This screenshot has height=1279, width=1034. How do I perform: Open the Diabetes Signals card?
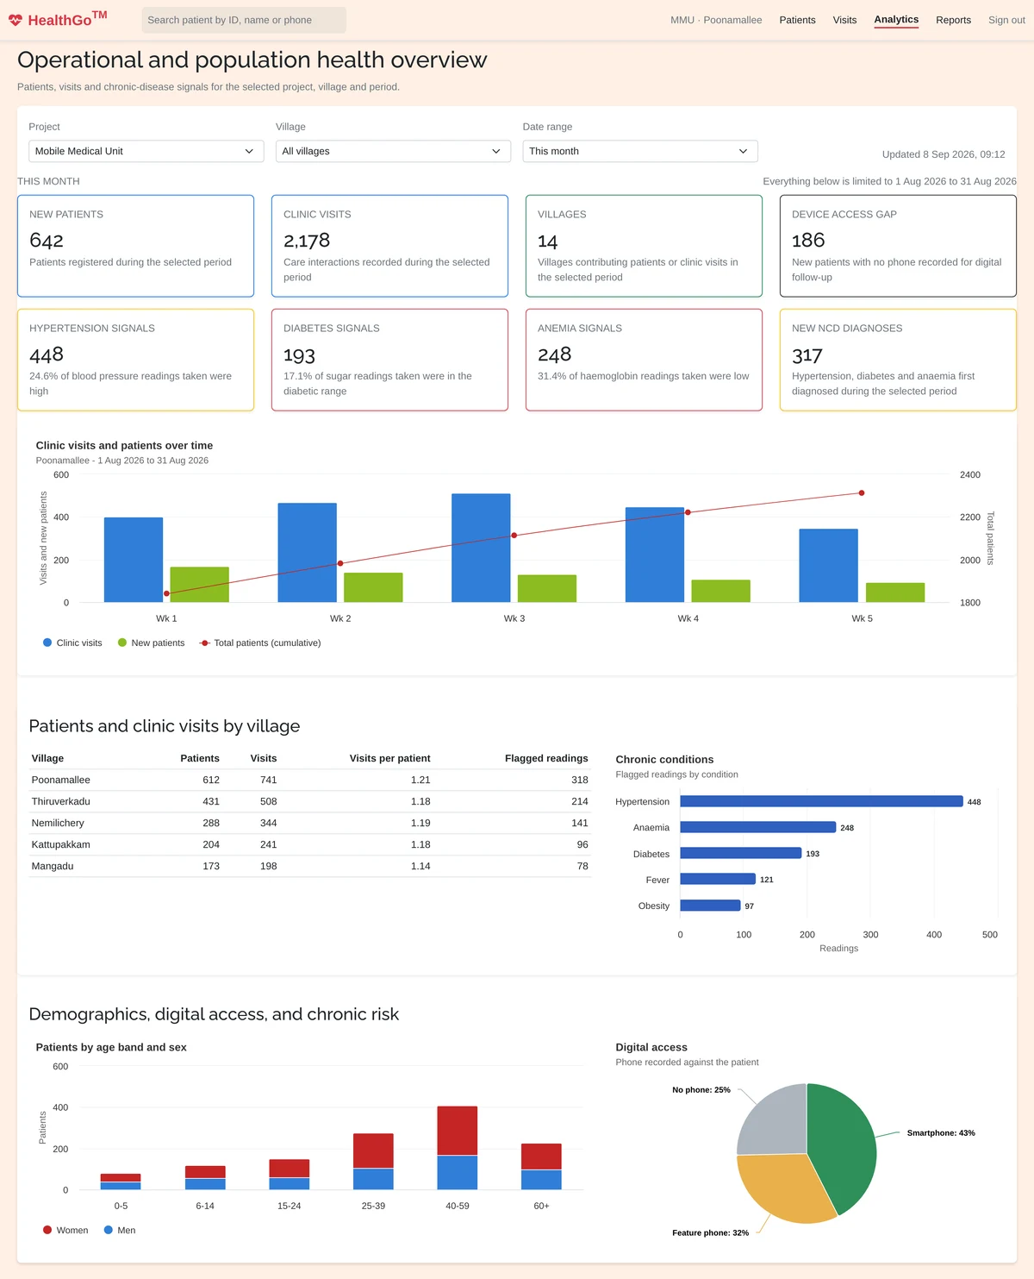pyautogui.click(x=389, y=360)
